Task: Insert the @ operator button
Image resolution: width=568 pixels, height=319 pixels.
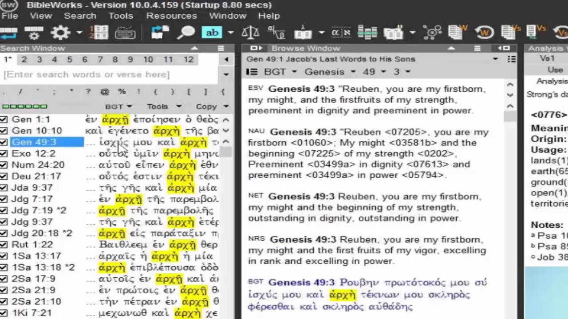Action: 105,92
